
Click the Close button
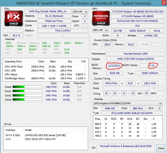161,148
